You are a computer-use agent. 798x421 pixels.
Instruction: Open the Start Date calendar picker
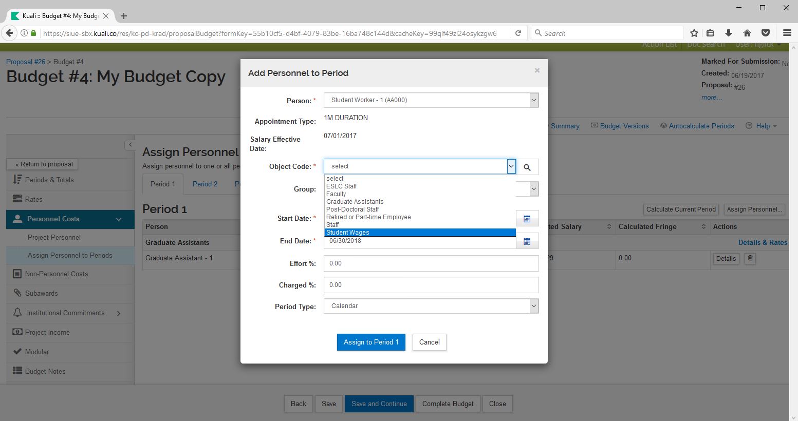pyautogui.click(x=527, y=219)
